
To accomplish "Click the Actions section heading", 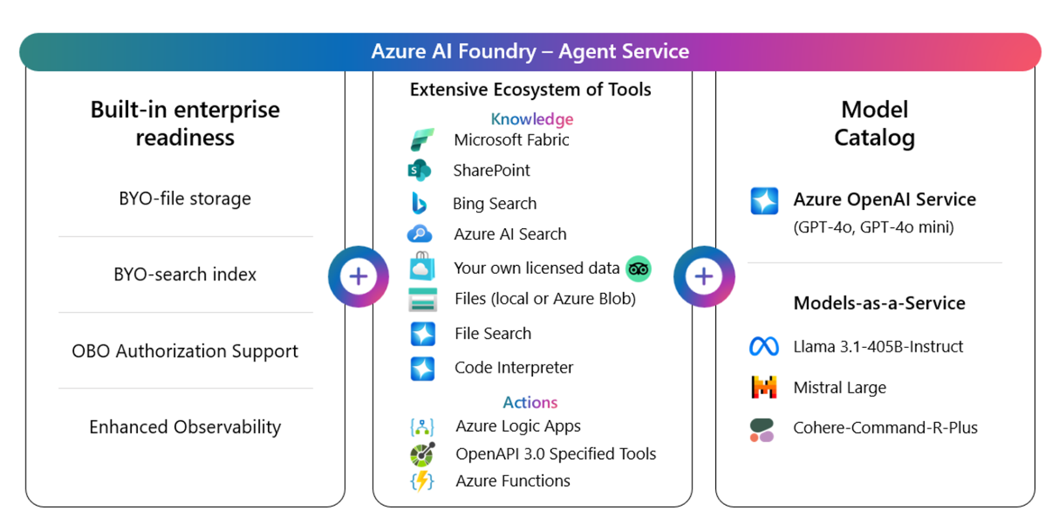I will (x=530, y=403).
